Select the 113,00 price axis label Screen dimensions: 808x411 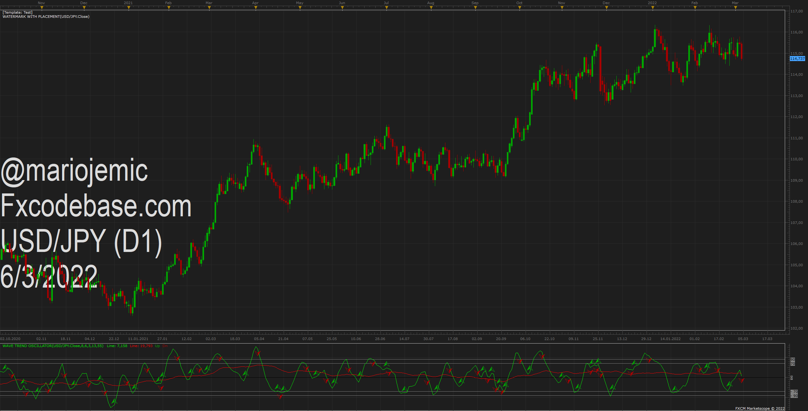click(x=797, y=96)
